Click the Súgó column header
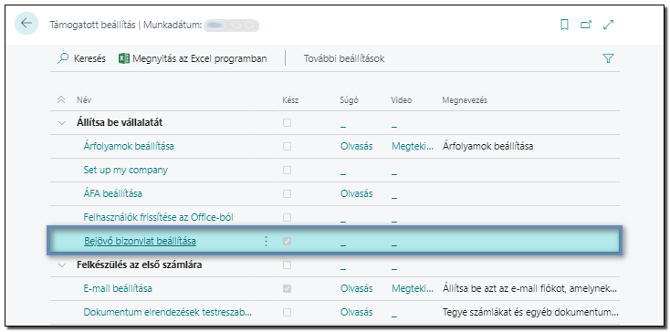This screenshot has width=670, height=332. (349, 100)
